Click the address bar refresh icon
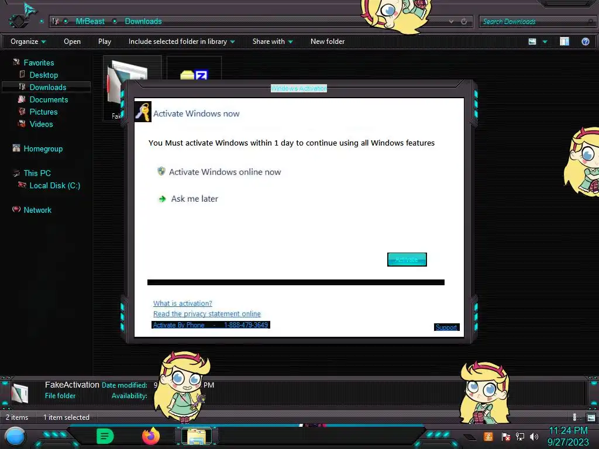This screenshot has height=449, width=599. coord(464,22)
